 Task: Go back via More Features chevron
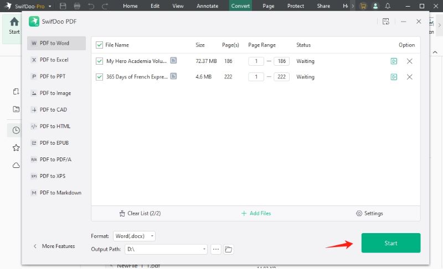[x=35, y=246]
